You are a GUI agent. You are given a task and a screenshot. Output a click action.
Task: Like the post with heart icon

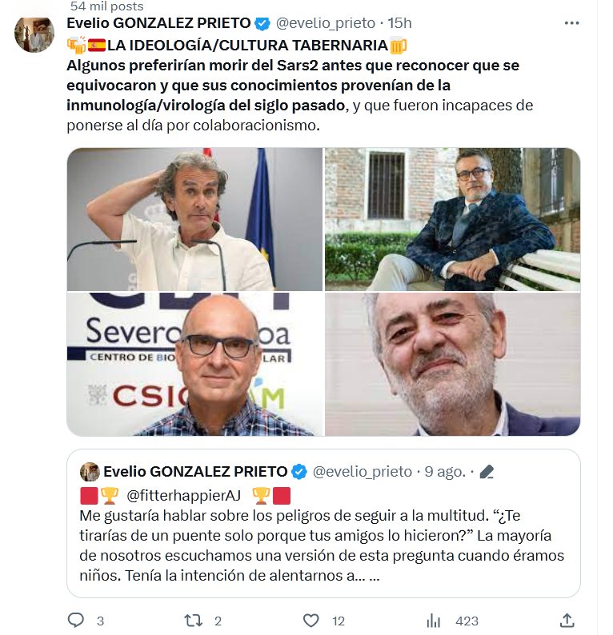point(311,621)
